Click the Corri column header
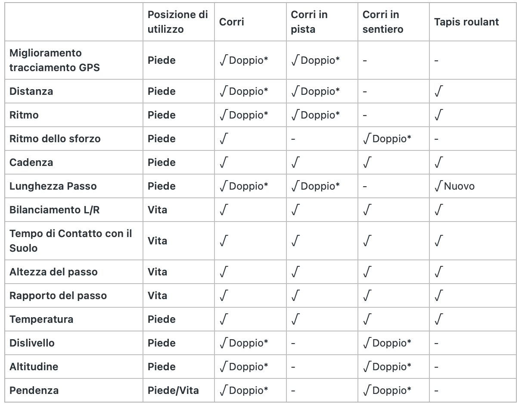 pyautogui.click(x=232, y=22)
